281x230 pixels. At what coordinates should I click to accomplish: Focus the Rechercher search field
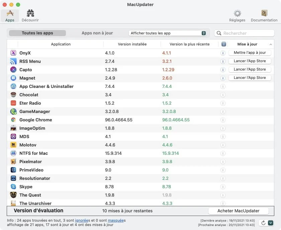click(244, 33)
